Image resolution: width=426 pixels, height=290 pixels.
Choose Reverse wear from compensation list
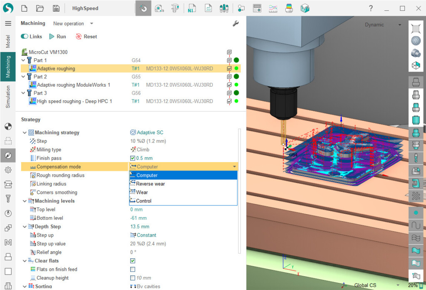click(151, 184)
